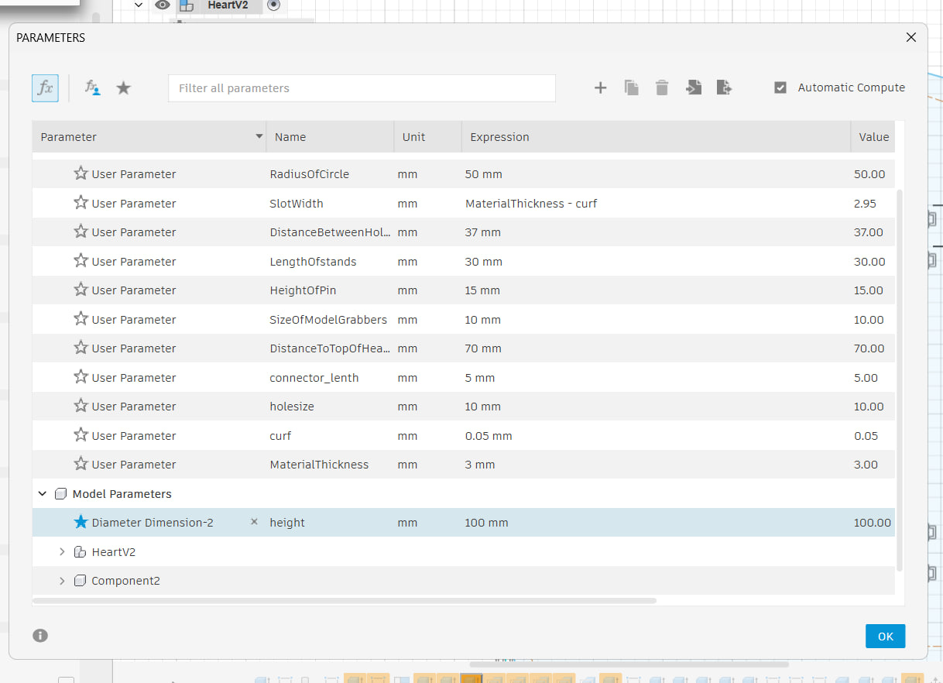Favorite the connector_lenth parameter star

point(81,377)
